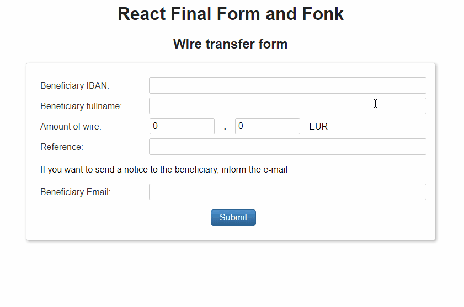This screenshot has height=307, width=464.
Task: Click the beneficiary notice instruction sentence
Action: pos(164,170)
